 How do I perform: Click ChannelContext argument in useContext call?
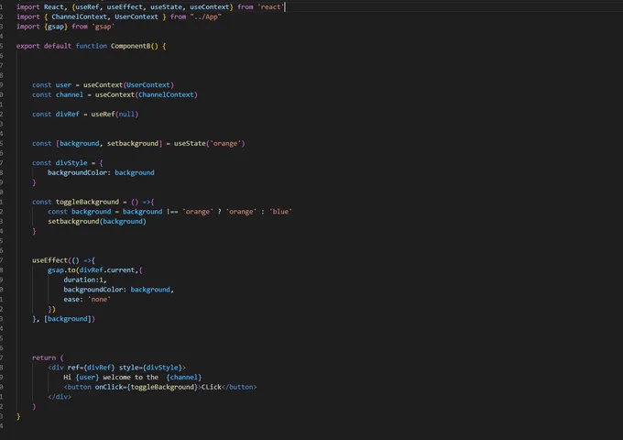[x=166, y=94]
